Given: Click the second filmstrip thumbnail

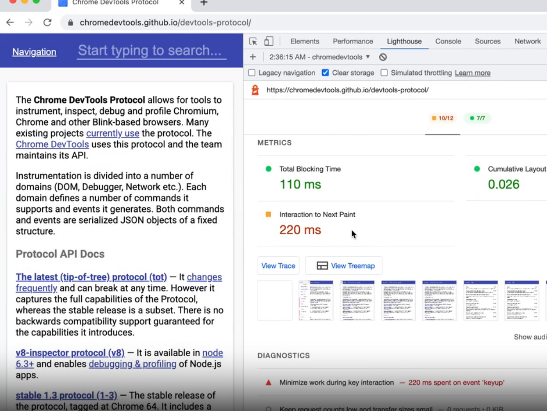Looking at the screenshot, I should coord(316,300).
